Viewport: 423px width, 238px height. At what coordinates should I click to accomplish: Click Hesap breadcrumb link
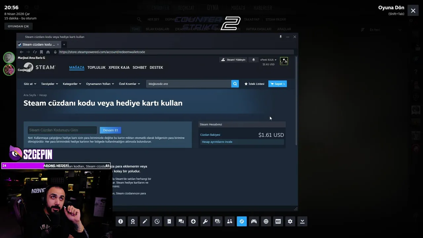(x=43, y=95)
